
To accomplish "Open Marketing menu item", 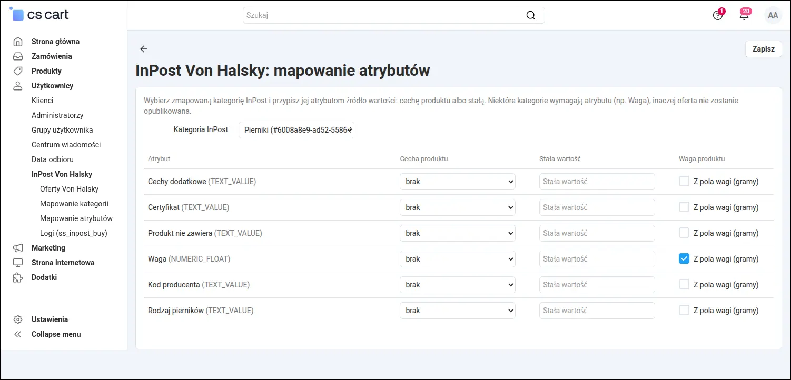I will 48,248.
